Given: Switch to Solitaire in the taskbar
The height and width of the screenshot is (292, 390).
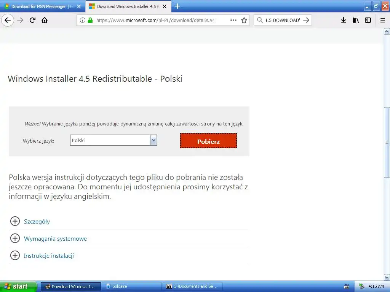Looking at the screenshot, I should point(131,287).
